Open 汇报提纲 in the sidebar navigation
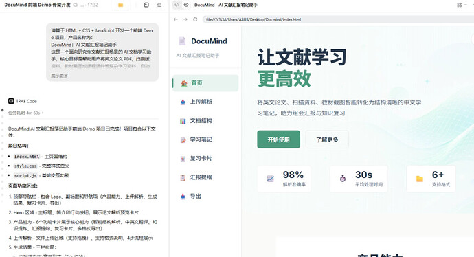Image resolution: width=474 pixels, height=257 pixels. pyautogui.click(x=205, y=177)
